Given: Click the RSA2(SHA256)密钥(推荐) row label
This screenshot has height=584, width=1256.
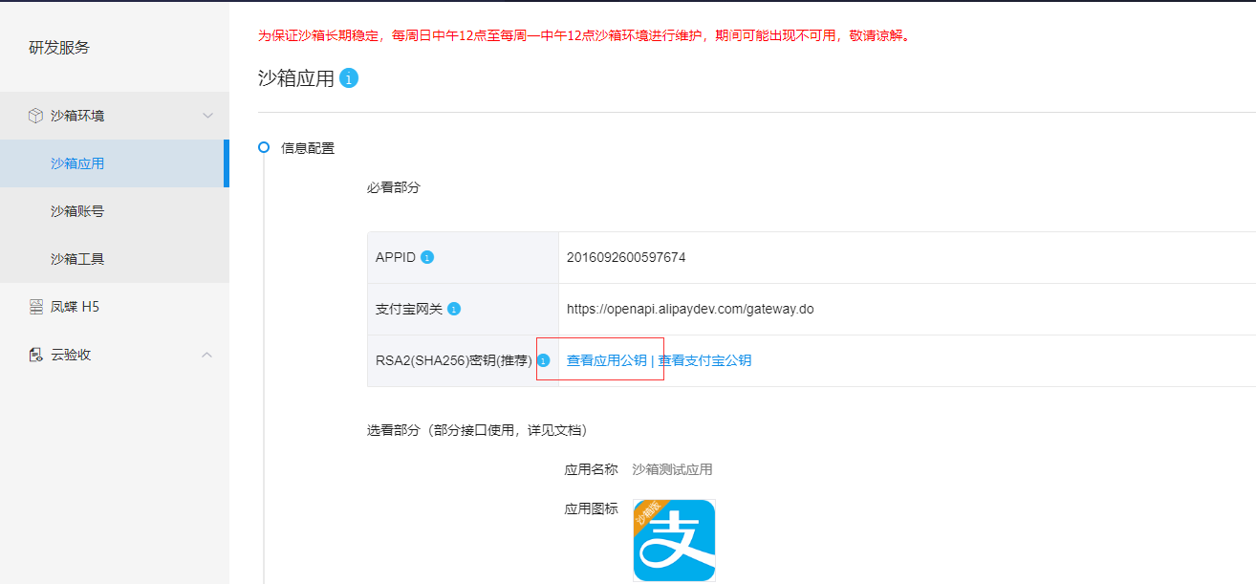Looking at the screenshot, I should pyautogui.click(x=454, y=360).
